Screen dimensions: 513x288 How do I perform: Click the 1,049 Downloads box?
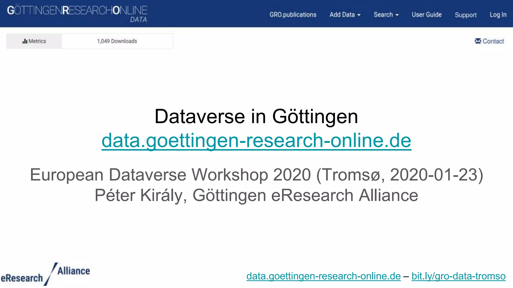(117, 41)
